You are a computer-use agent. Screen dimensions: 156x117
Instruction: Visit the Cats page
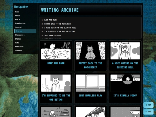pos(17,43)
